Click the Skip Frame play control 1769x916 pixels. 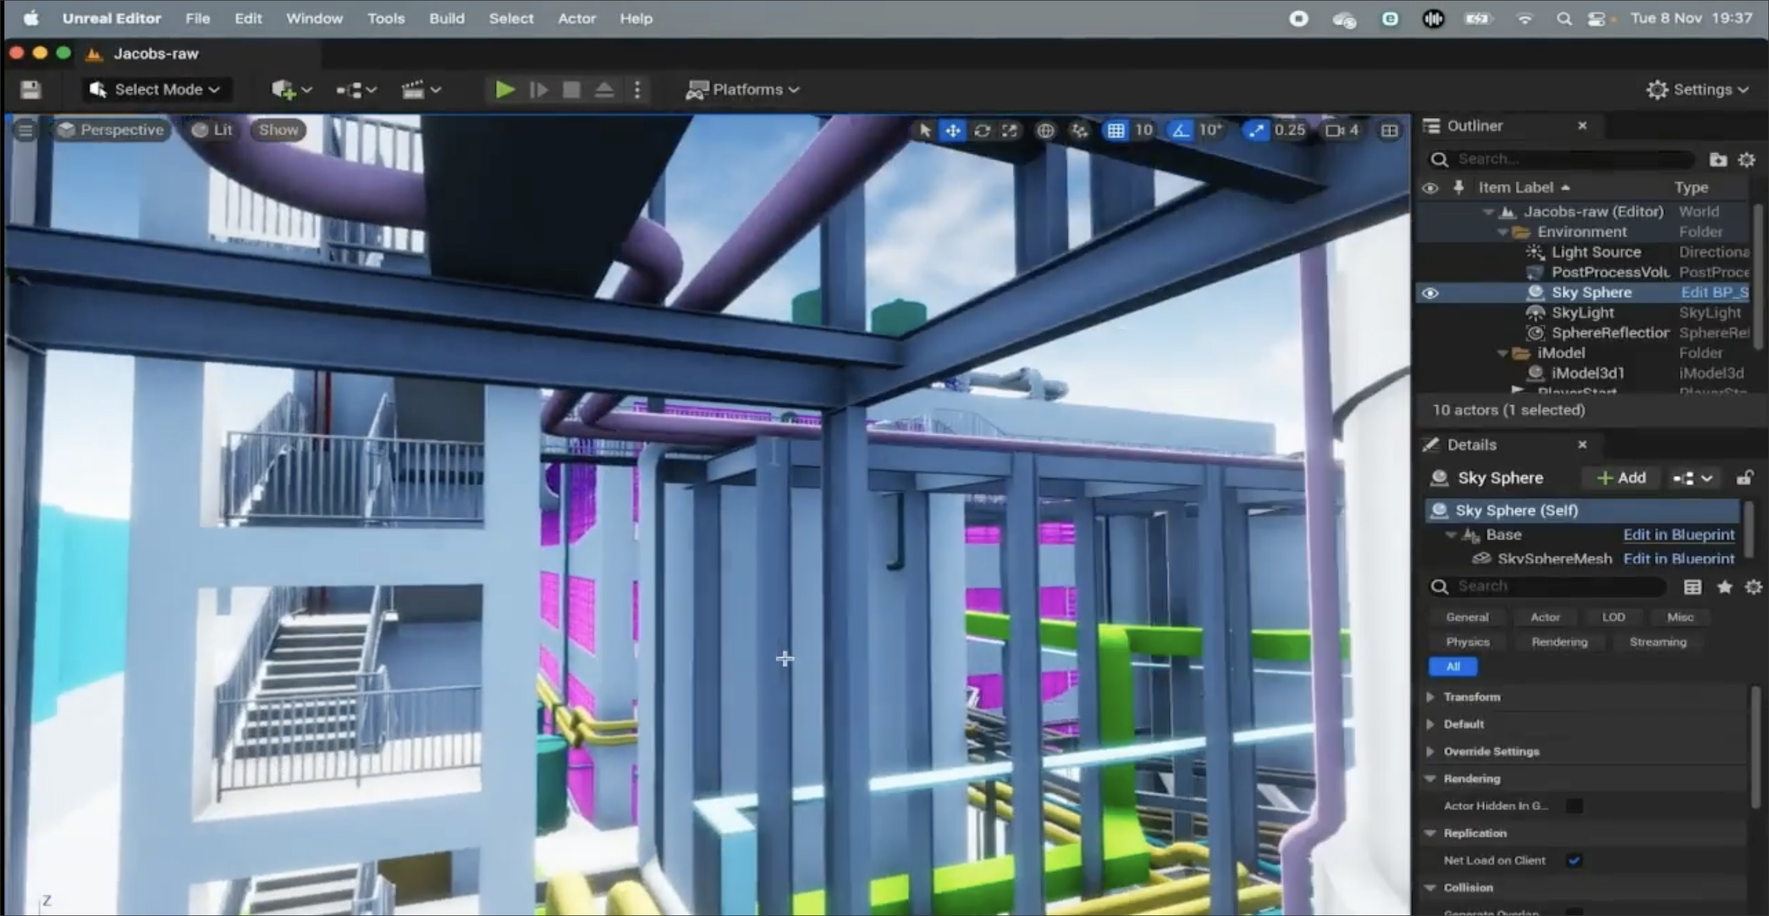tap(539, 90)
